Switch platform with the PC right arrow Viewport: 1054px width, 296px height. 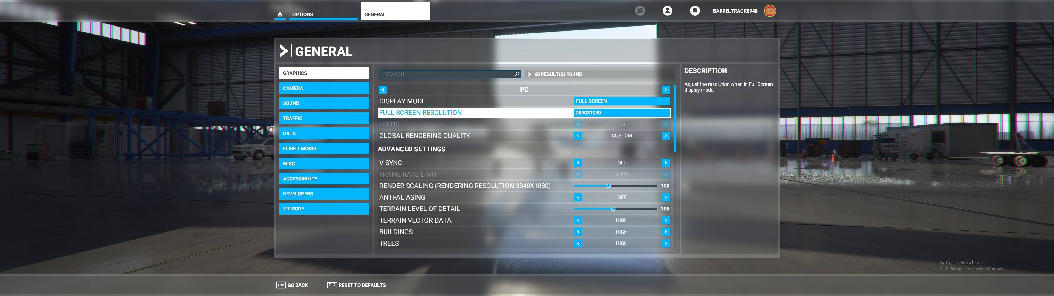tap(666, 90)
